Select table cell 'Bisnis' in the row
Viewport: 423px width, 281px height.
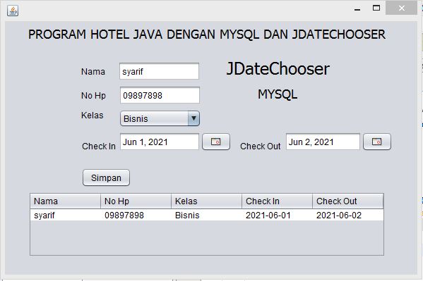click(x=207, y=215)
